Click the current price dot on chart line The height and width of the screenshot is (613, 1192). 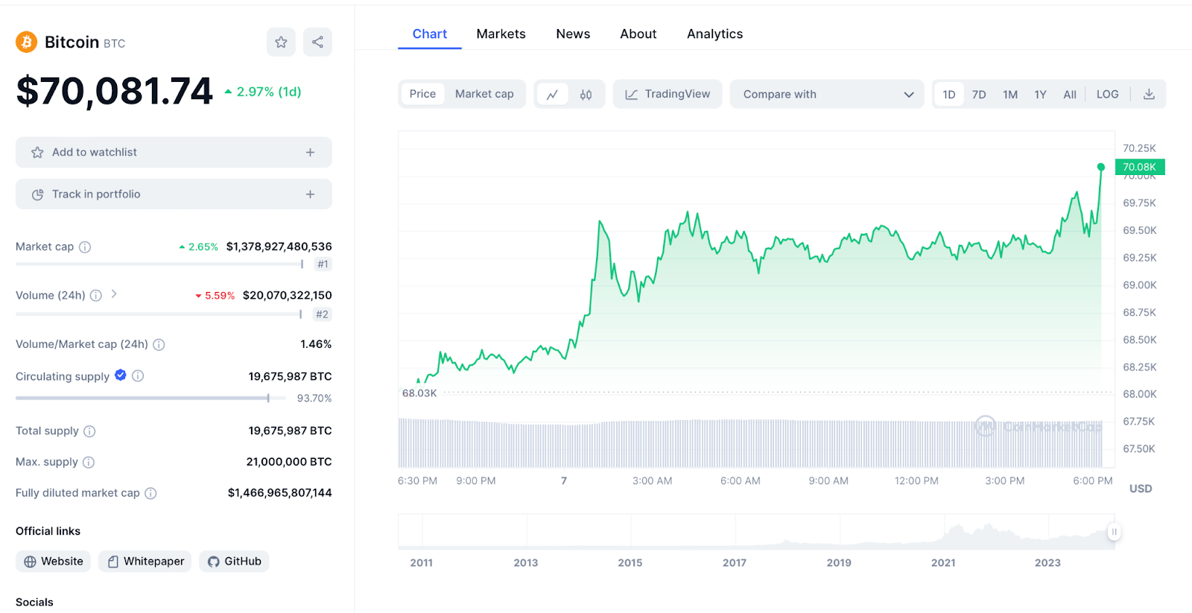[1100, 167]
